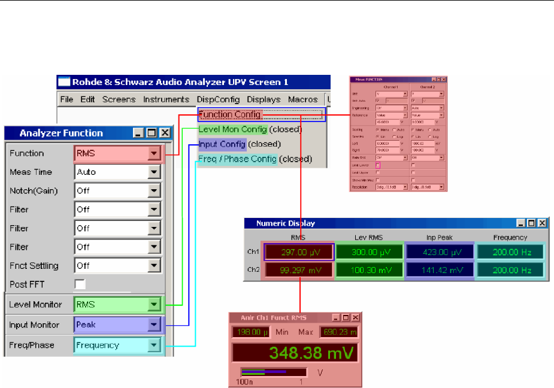554x388 pixels.
Task: Open the Screens menu
Action: [x=119, y=99]
